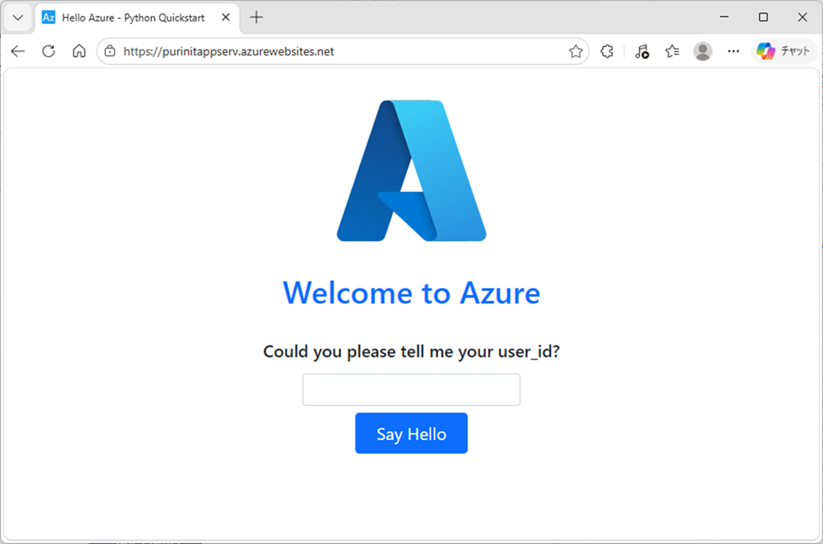Click the site security lock icon
The width and height of the screenshot is (823, 544).
coord(111,51)
